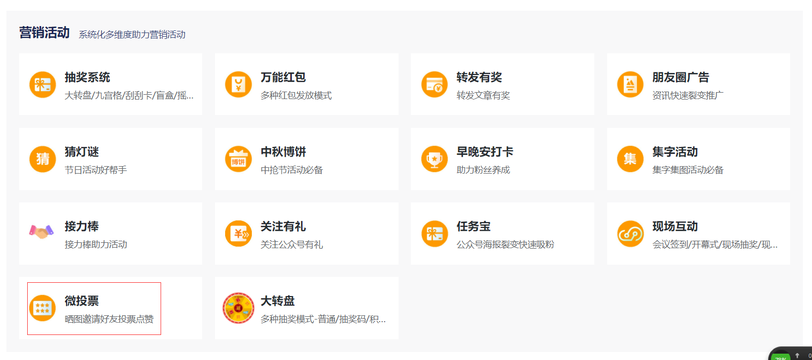Click description 多种抽奖模式-普通/抽奖码
The image size is (812, 360).
tap(323, 320)
